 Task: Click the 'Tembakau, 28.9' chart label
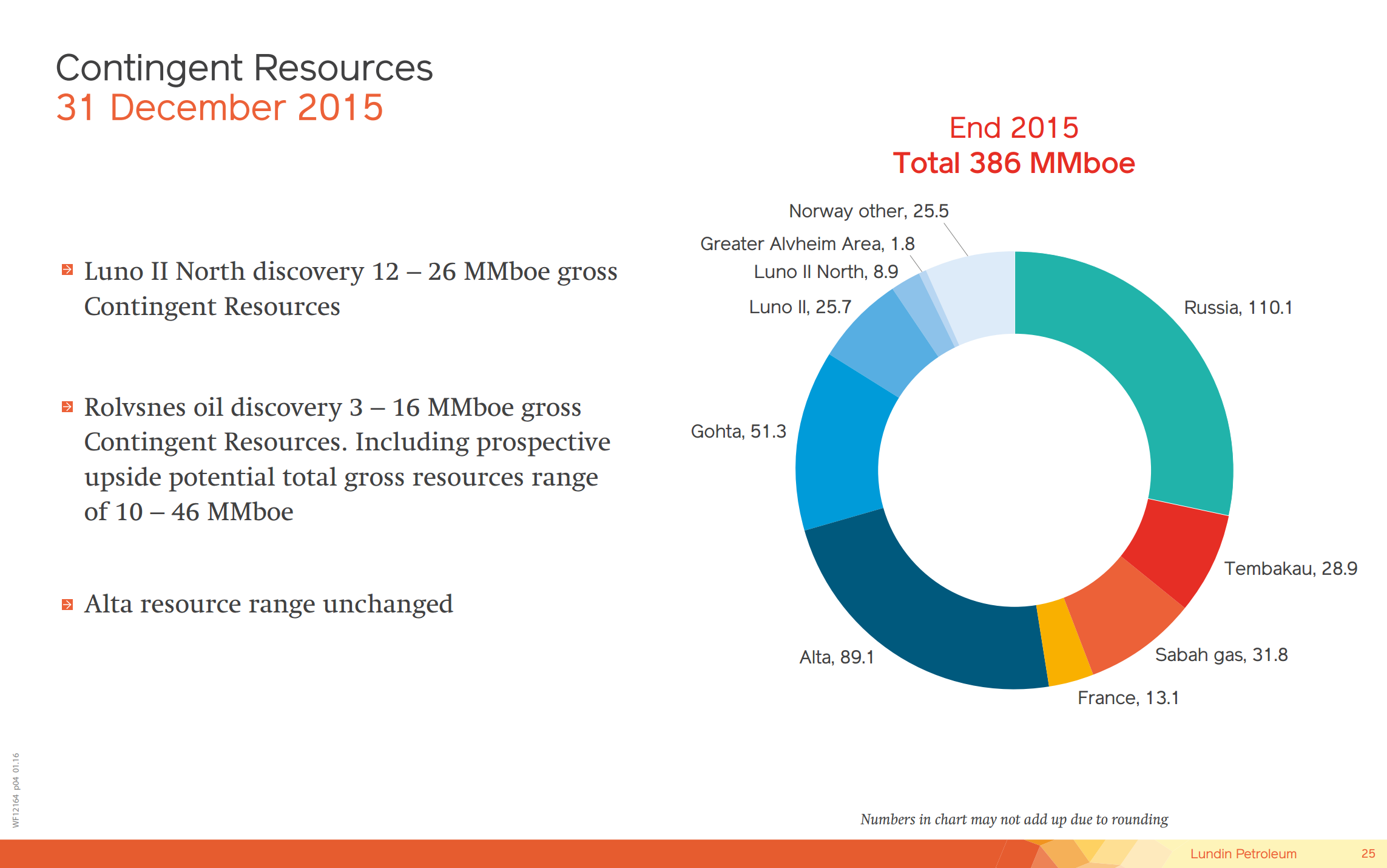[1291, 569]
